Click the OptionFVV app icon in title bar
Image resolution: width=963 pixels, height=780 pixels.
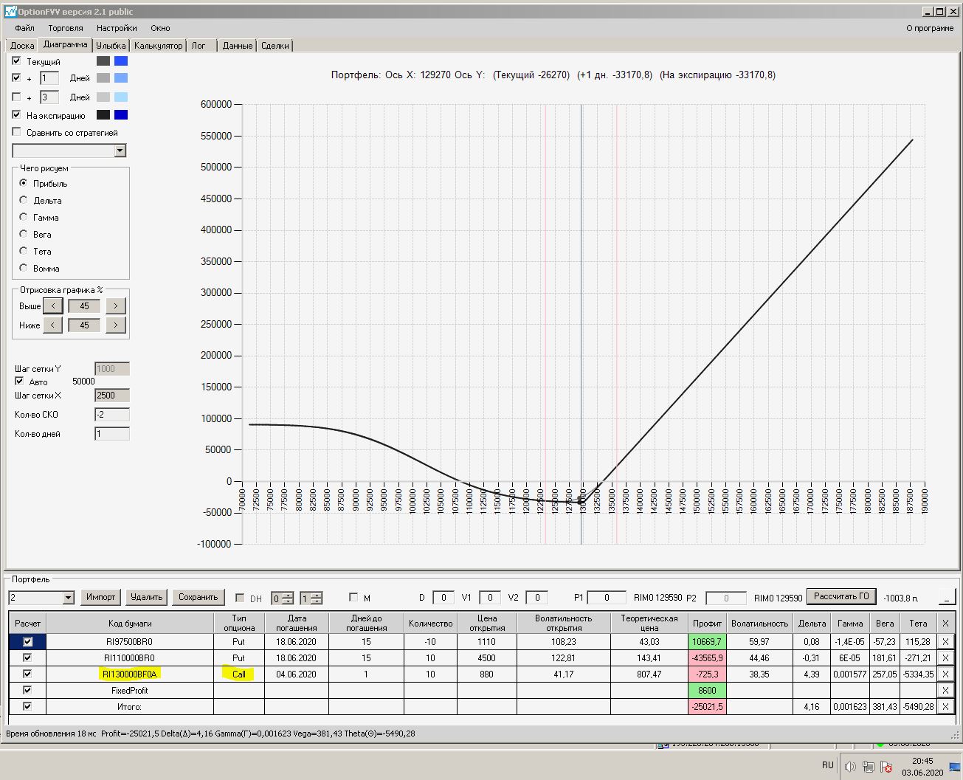coord(10,12)
